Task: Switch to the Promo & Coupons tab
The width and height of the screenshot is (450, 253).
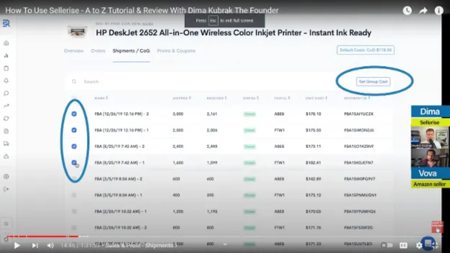Action: point(176,51)
